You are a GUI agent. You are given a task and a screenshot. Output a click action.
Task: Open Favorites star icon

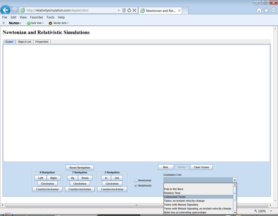coord(266,10)
